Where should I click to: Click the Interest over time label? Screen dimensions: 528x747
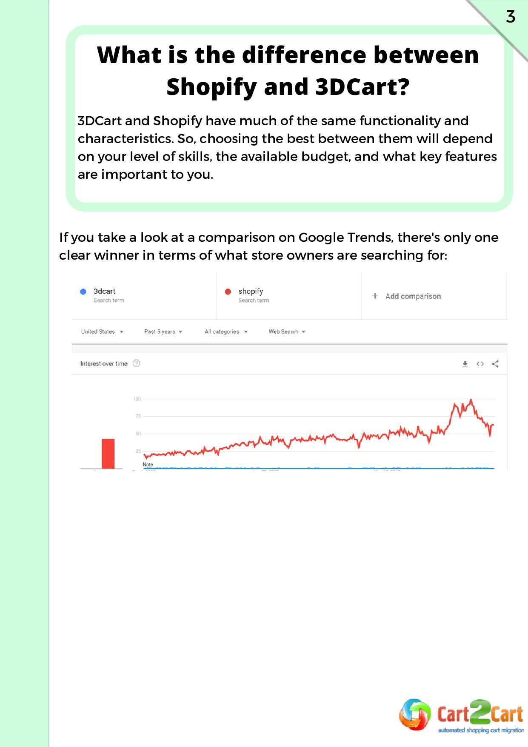[104, 363]
